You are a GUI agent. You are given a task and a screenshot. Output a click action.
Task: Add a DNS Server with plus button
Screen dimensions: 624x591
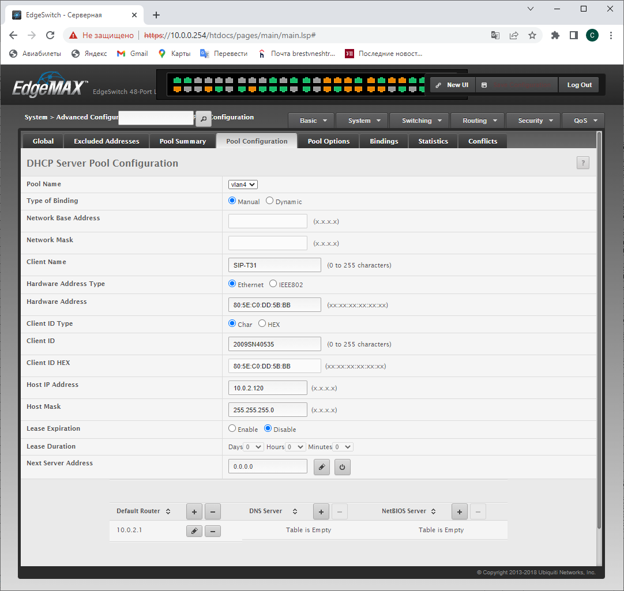(x=321, y=511)
